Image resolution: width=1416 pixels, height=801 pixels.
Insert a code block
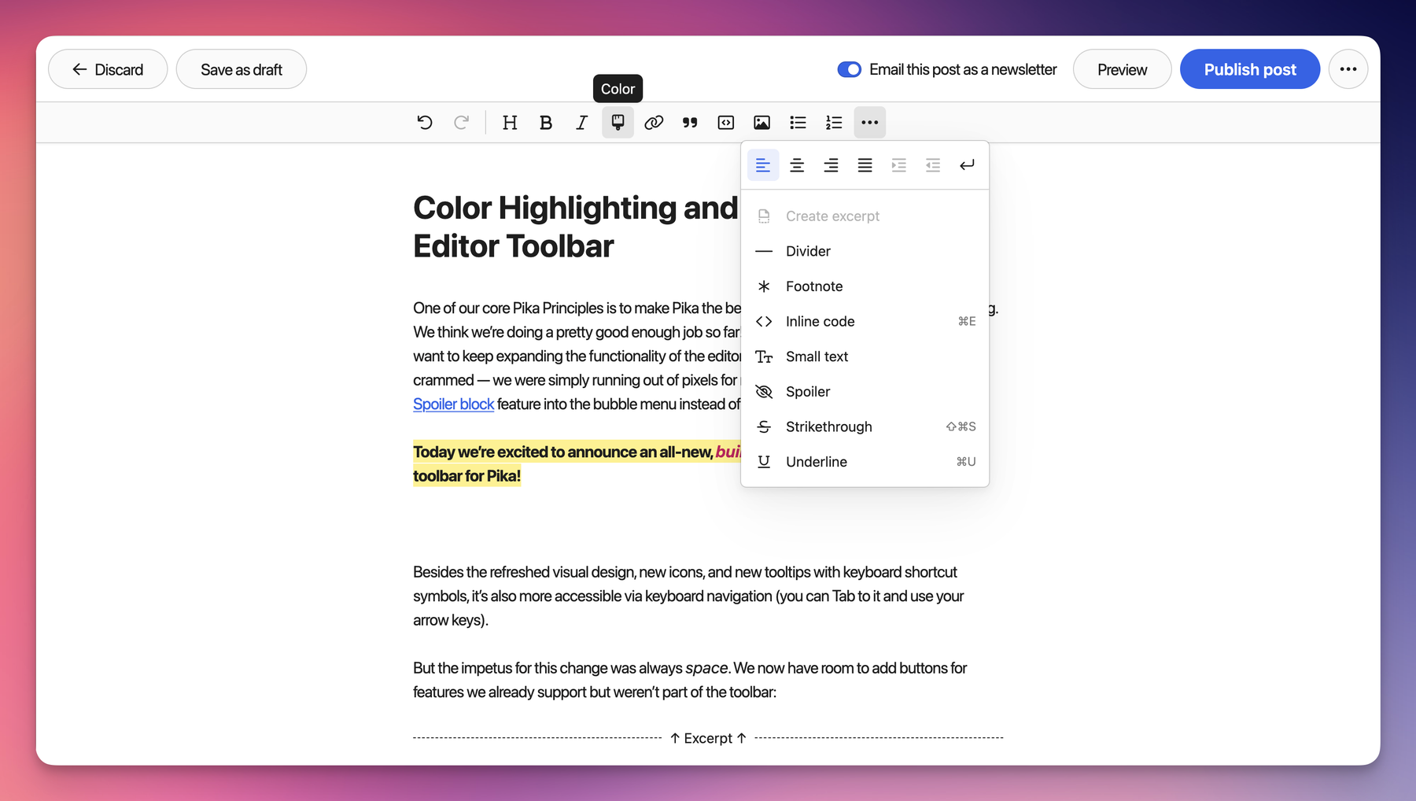coord(726,122)
